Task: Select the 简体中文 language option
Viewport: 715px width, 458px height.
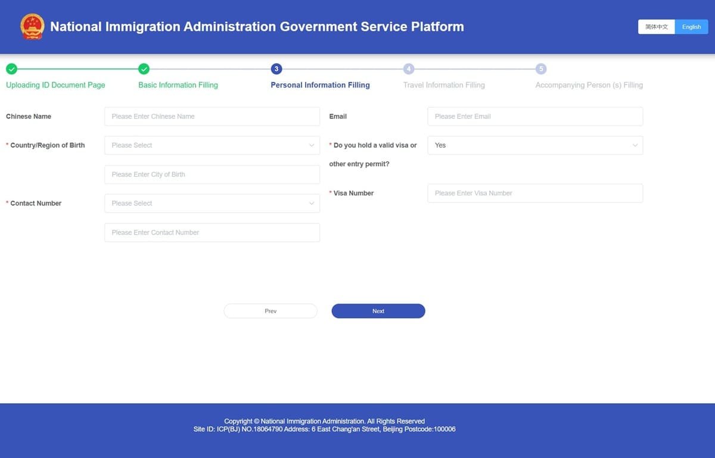Action: coord(656,26)
